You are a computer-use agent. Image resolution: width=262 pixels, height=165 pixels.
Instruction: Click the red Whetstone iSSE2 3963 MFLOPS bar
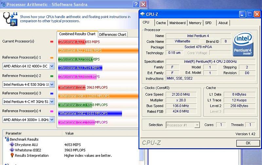[x=72, y=87]
